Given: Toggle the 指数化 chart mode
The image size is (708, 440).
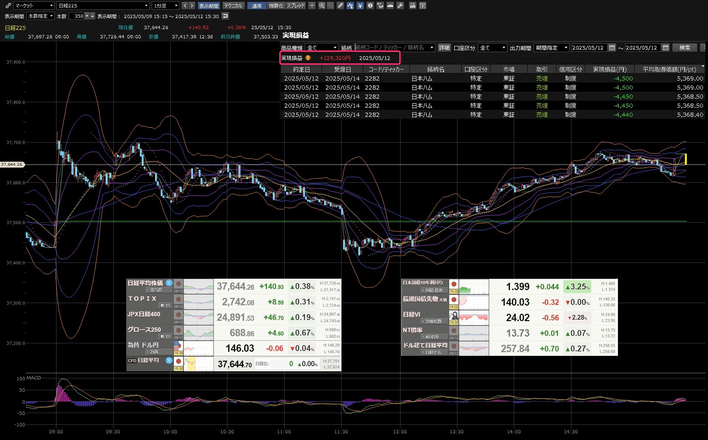Looking at the screenshot, I should point(276,6).
